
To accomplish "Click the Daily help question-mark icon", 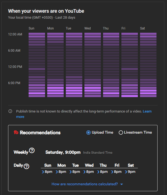I will 26,166.
